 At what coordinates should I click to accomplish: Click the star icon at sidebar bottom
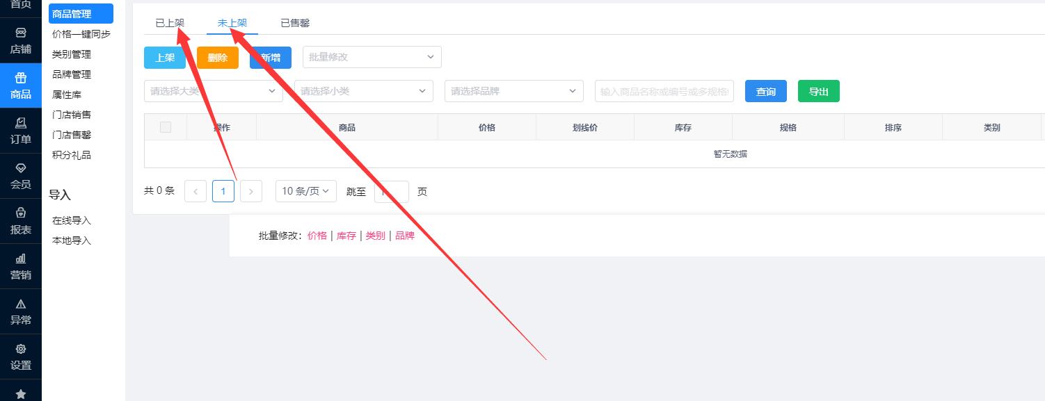click(20, 393)
